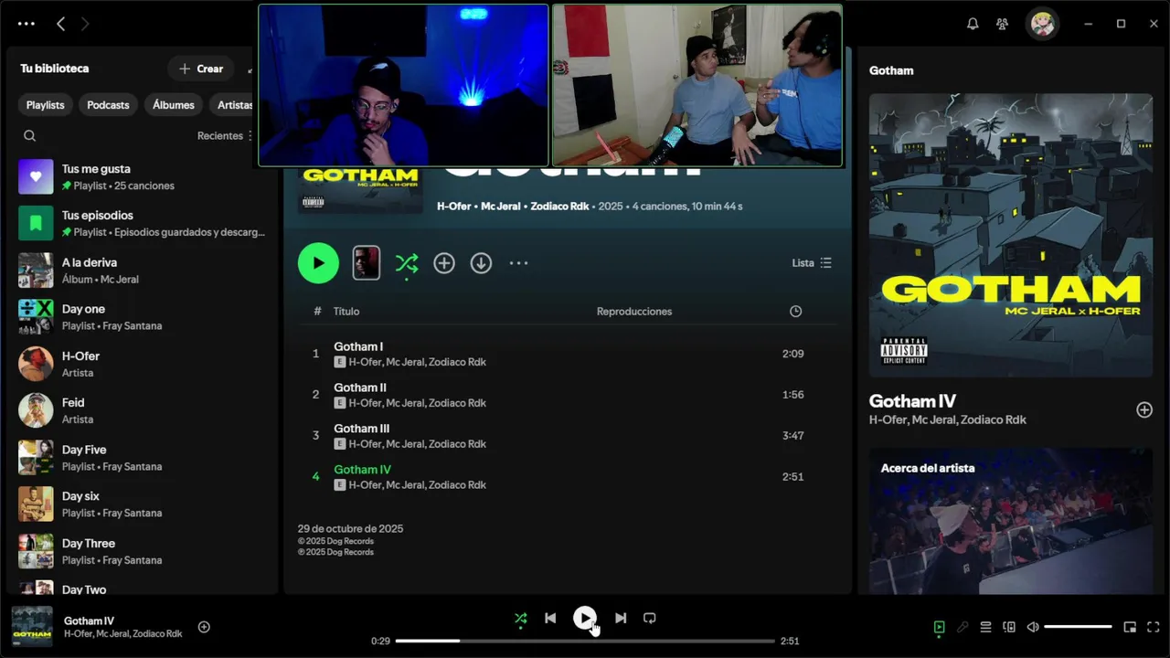Toggle repeat mode in player bar
Screen dimensions: 1170x658
(x=650, y=618)
